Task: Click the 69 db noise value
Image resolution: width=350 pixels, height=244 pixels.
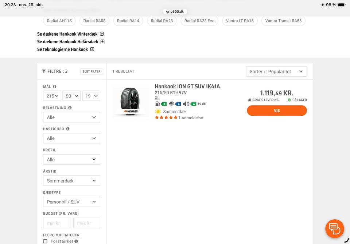Action: [202, 104]
